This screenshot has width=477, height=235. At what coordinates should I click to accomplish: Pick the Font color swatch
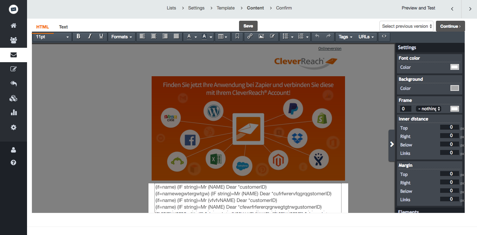[455, 67]
